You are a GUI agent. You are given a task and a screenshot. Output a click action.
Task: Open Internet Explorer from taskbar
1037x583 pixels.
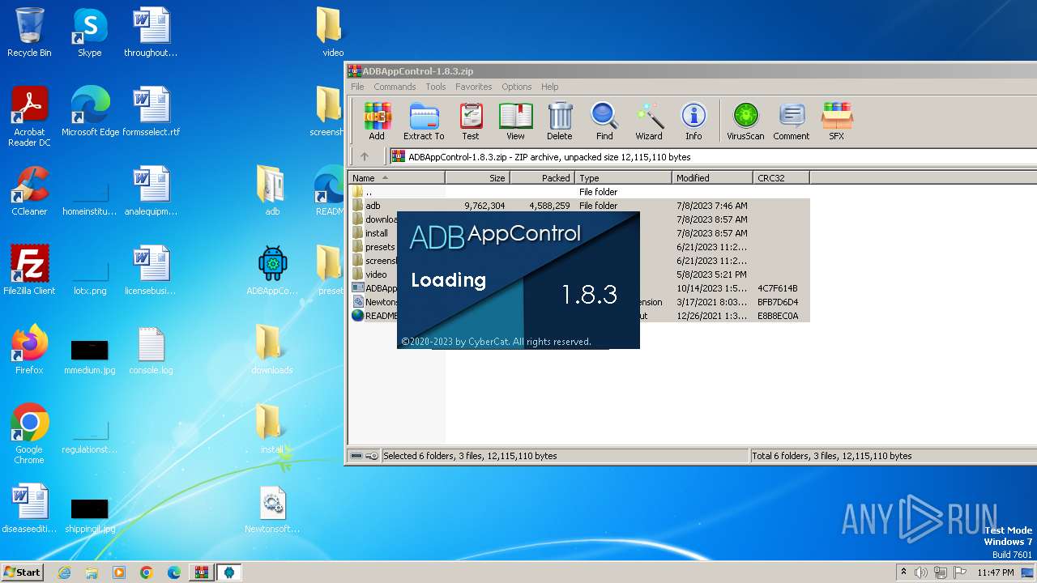(65, 572)
